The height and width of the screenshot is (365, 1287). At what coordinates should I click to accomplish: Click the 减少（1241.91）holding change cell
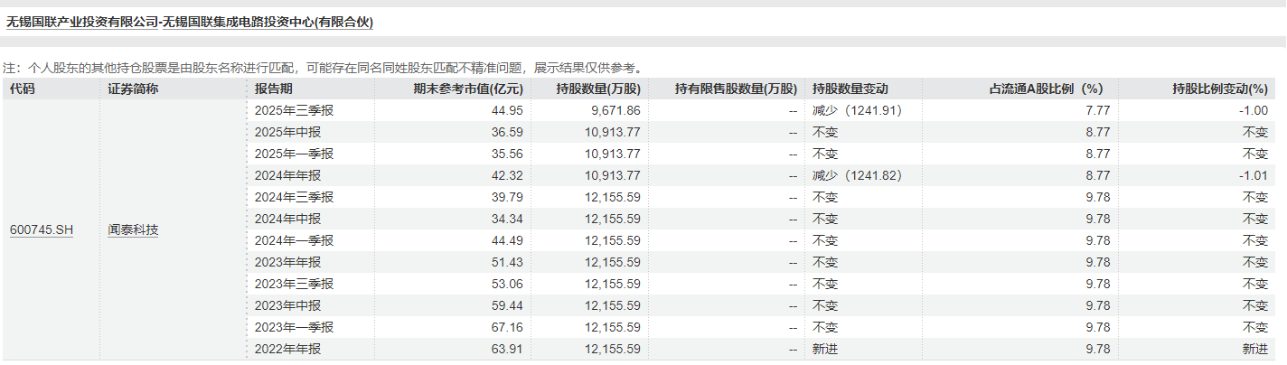856,110
